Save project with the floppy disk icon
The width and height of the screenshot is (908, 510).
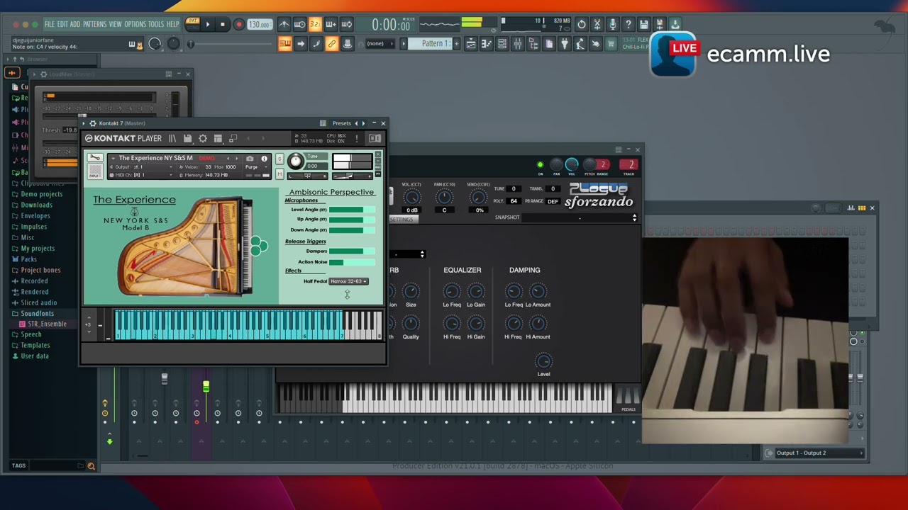tap(644, 24)
